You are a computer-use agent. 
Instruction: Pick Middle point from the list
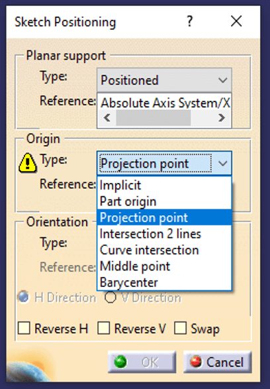pos(165,266)
